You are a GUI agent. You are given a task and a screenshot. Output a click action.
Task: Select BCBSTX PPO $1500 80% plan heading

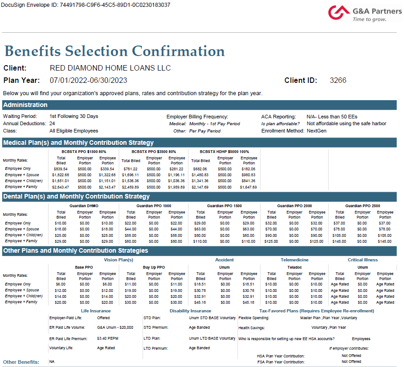click(x=84, y=152)
